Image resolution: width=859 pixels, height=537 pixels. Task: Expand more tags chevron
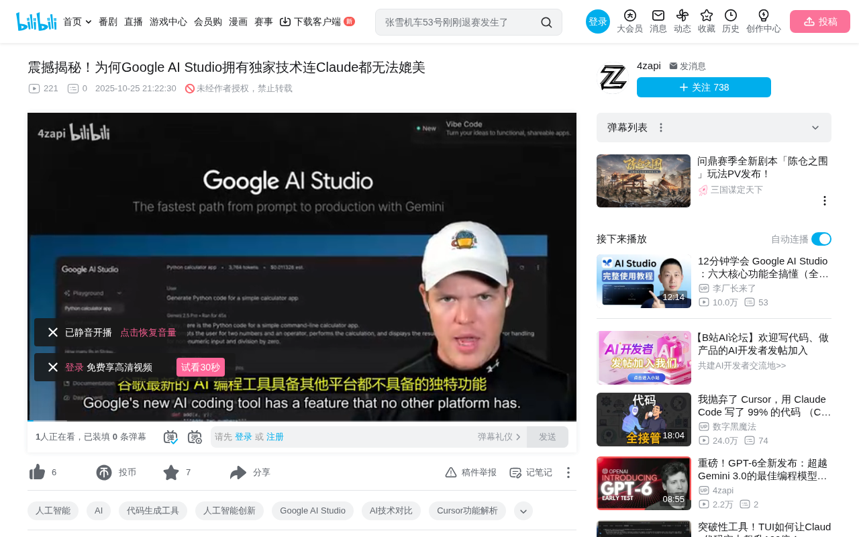pyautogui.click(x=523, y=511)
